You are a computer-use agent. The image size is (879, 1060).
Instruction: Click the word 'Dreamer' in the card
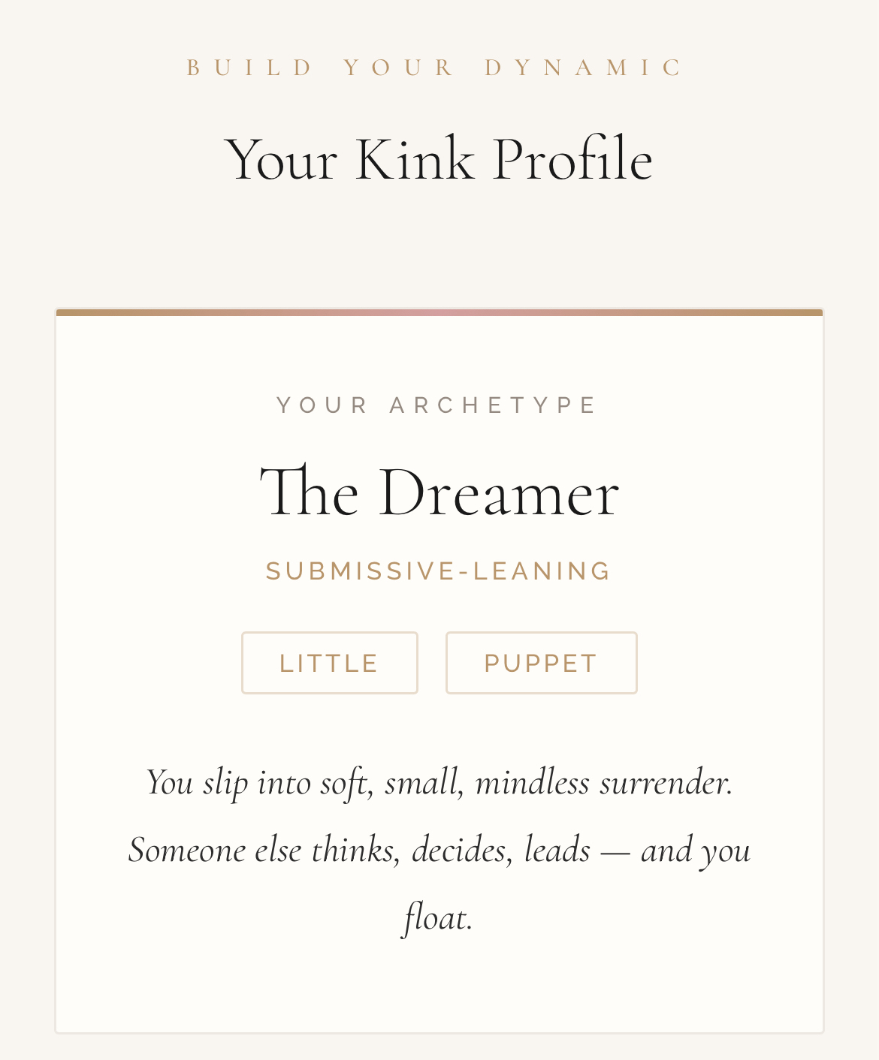coord(499,492)
